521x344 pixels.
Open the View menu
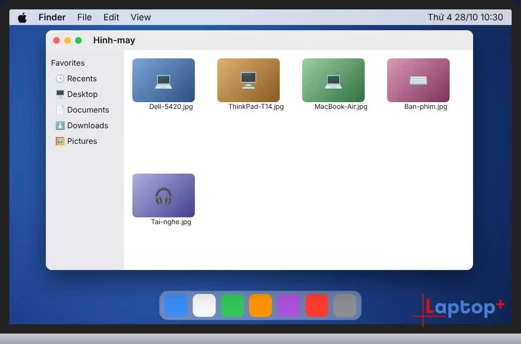pos(141,17)
